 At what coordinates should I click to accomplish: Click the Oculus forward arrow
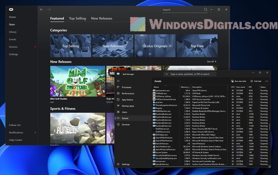pos(49,9)
